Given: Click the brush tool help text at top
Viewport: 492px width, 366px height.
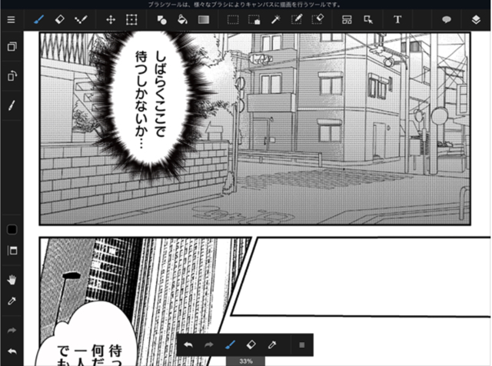Looking at the screenshot, I should (x=244, y=5).
